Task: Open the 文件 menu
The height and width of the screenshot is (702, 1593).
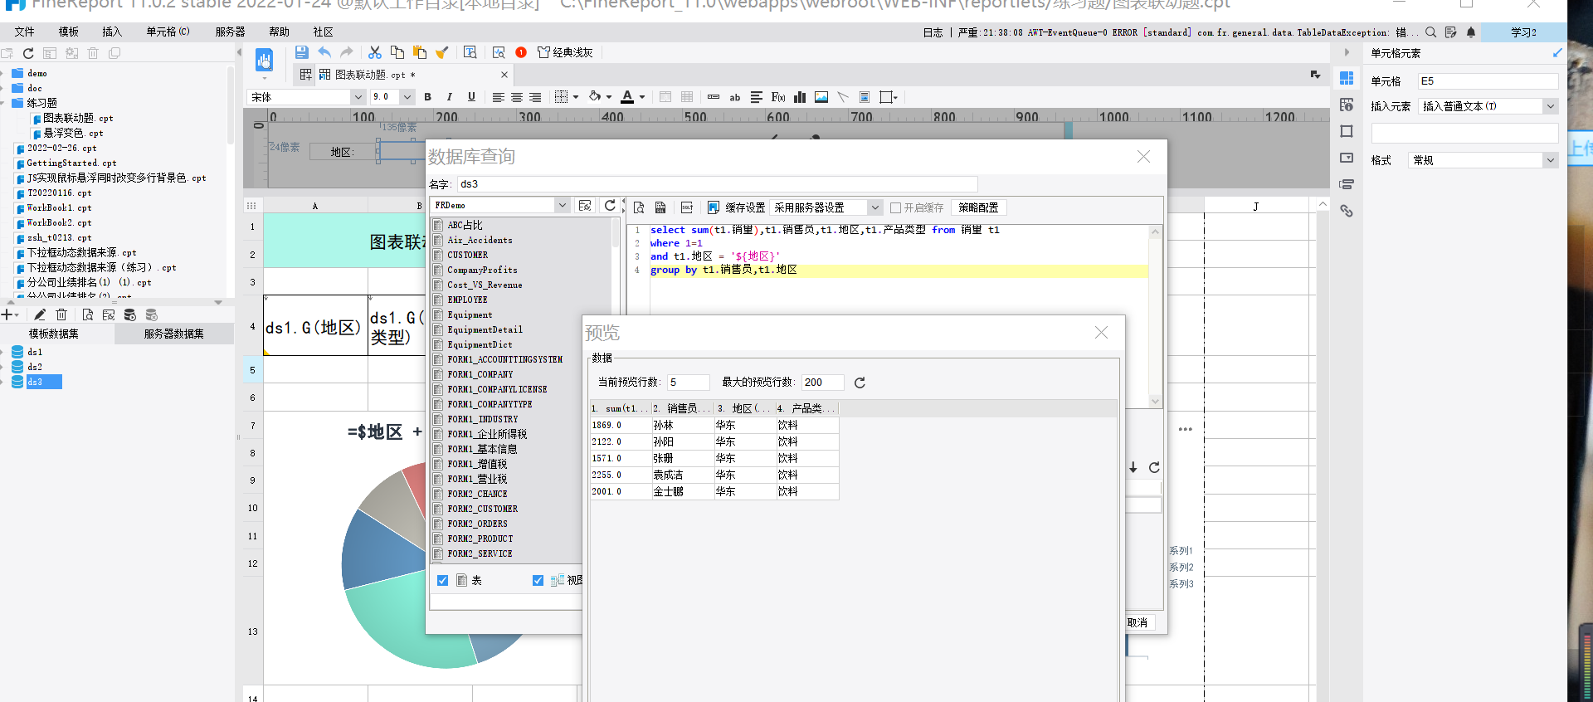Action: (x=25, y=32)
